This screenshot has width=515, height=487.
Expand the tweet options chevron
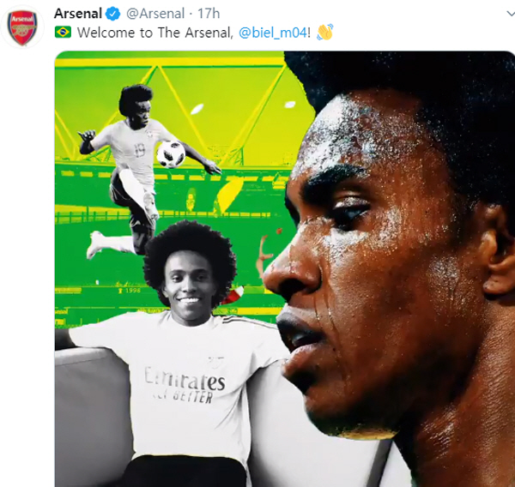(510, 14)
